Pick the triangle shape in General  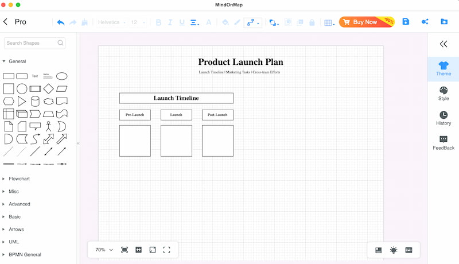click(x=22, y=101)
